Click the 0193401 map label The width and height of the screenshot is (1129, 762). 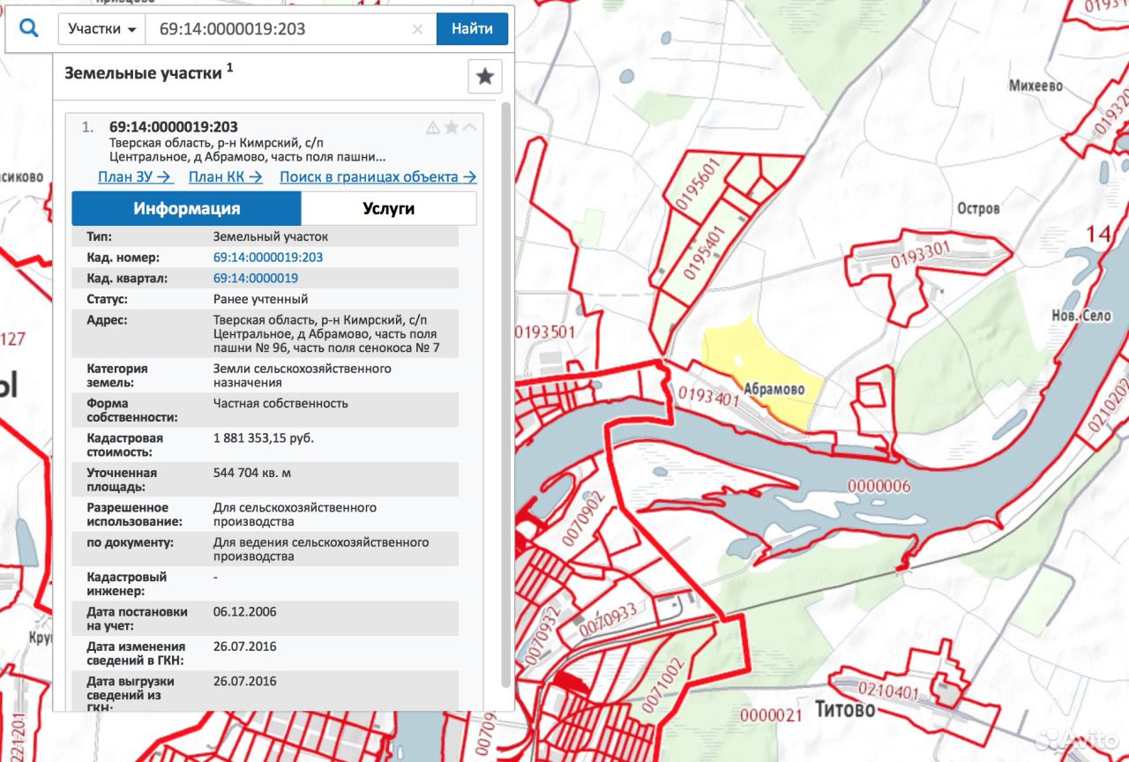(709, 396)
